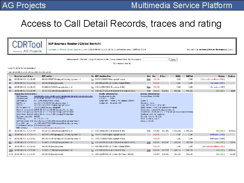This screenshot has width=244, height=183.
Task: Click Export results to file link
Action: click(x=99, y=59)
